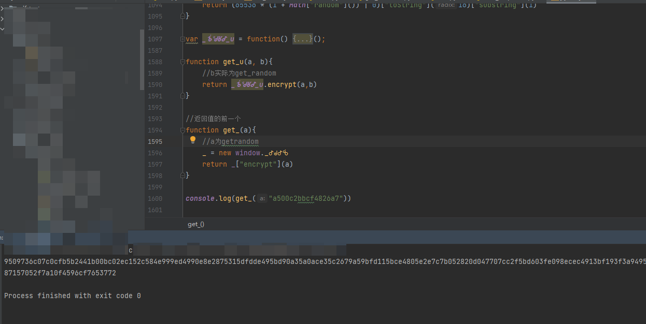Click the comment //b实际为get_random
646x324 pixels.
pyautogui.click(x=240, y=73)
